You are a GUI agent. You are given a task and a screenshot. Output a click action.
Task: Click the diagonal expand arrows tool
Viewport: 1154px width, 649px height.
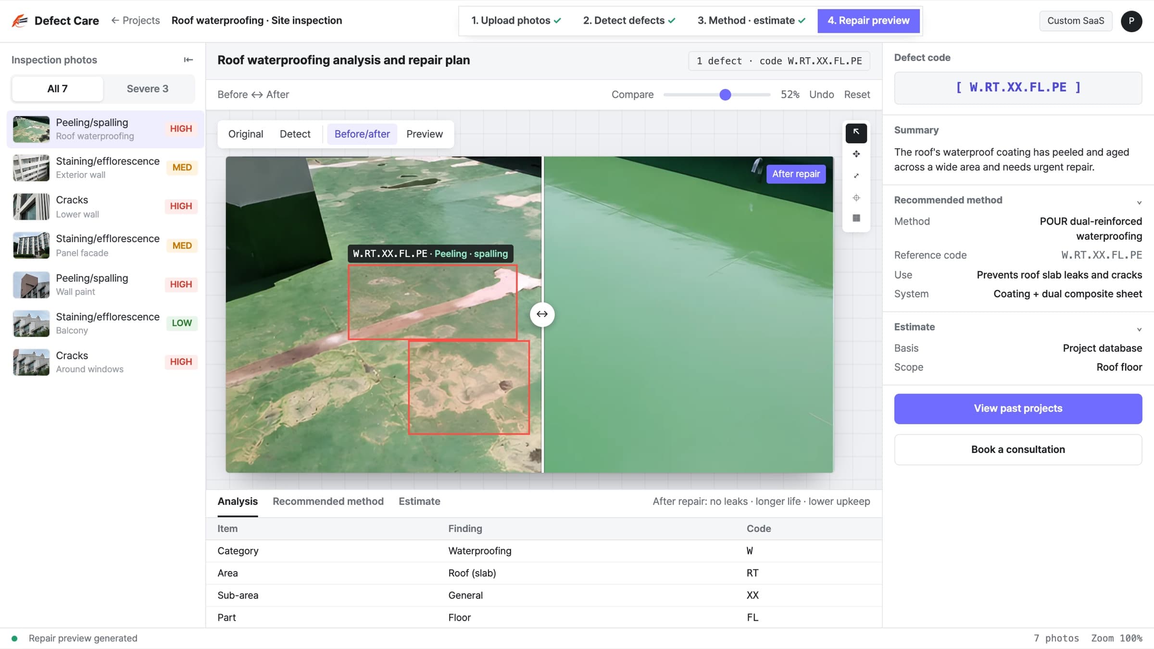[856, 176]
